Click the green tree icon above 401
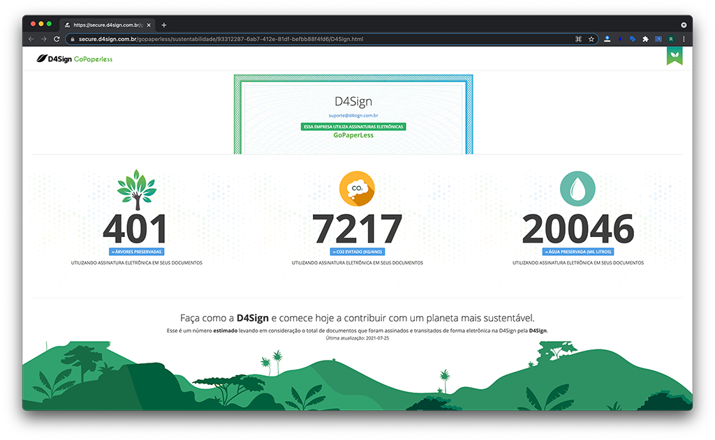The image size is (715, 440). click(x=137, y=190)
